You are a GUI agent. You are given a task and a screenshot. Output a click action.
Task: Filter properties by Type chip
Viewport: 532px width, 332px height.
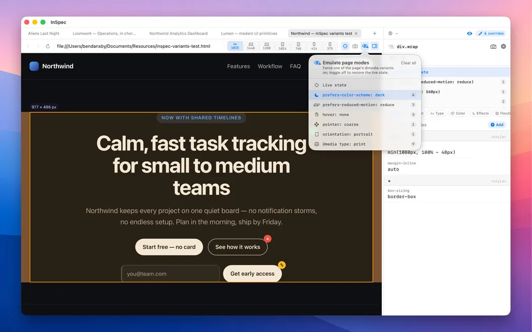(x=437, y=114)
